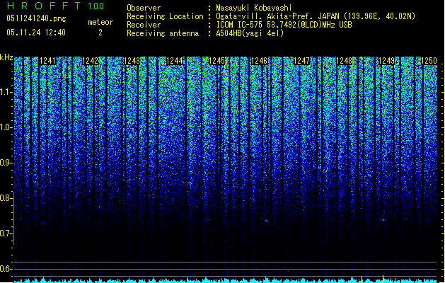This screenshot has height=283, width=445.
Task: Click the 1246 time marker
Action: 259,61
